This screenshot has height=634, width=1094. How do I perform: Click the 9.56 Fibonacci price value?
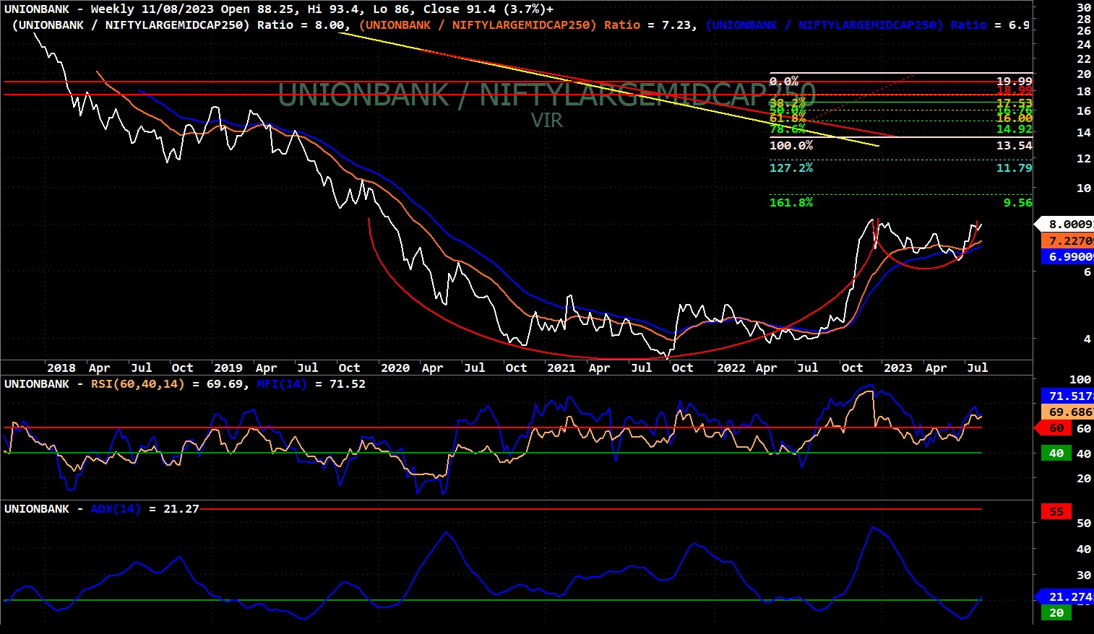click(x=1018, y=203)
